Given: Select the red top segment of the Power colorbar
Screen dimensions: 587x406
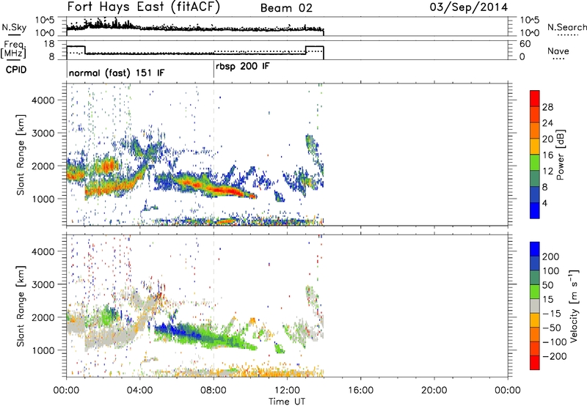Looking at the screenshot, I should 535,98.
